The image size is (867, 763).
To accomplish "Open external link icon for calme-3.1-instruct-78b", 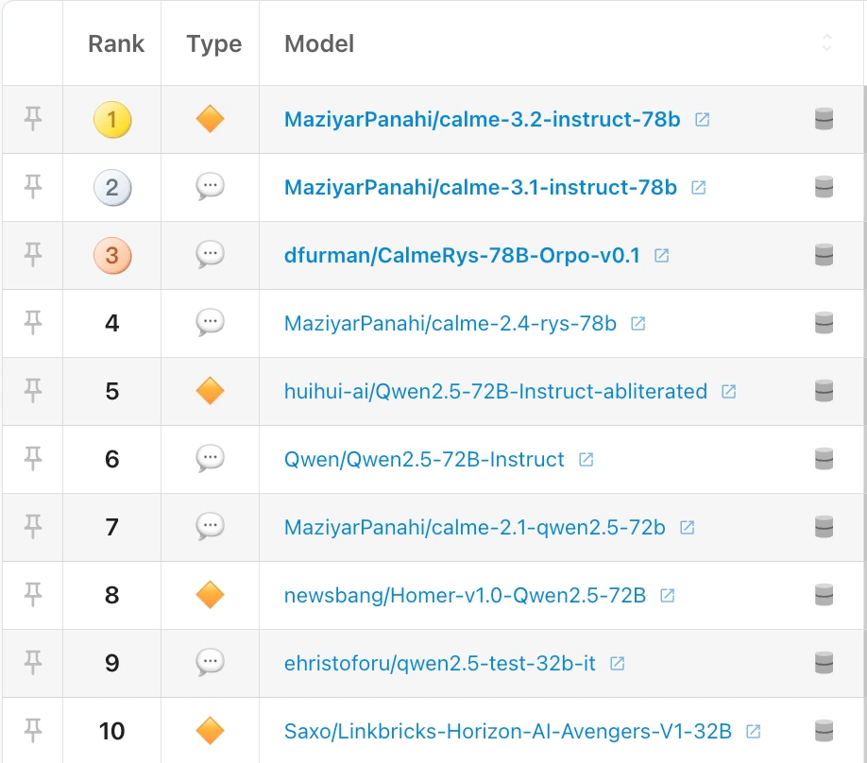I will click(x=699, y=188).
